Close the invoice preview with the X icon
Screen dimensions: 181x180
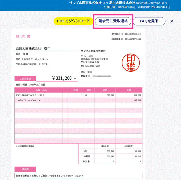coord(172,21)
